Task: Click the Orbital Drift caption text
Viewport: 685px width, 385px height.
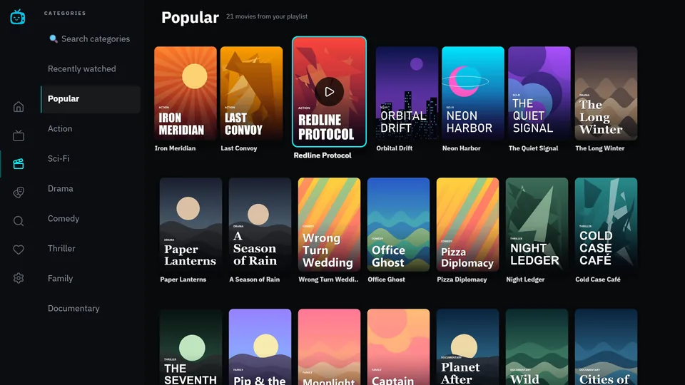Action: click(395, 148)
